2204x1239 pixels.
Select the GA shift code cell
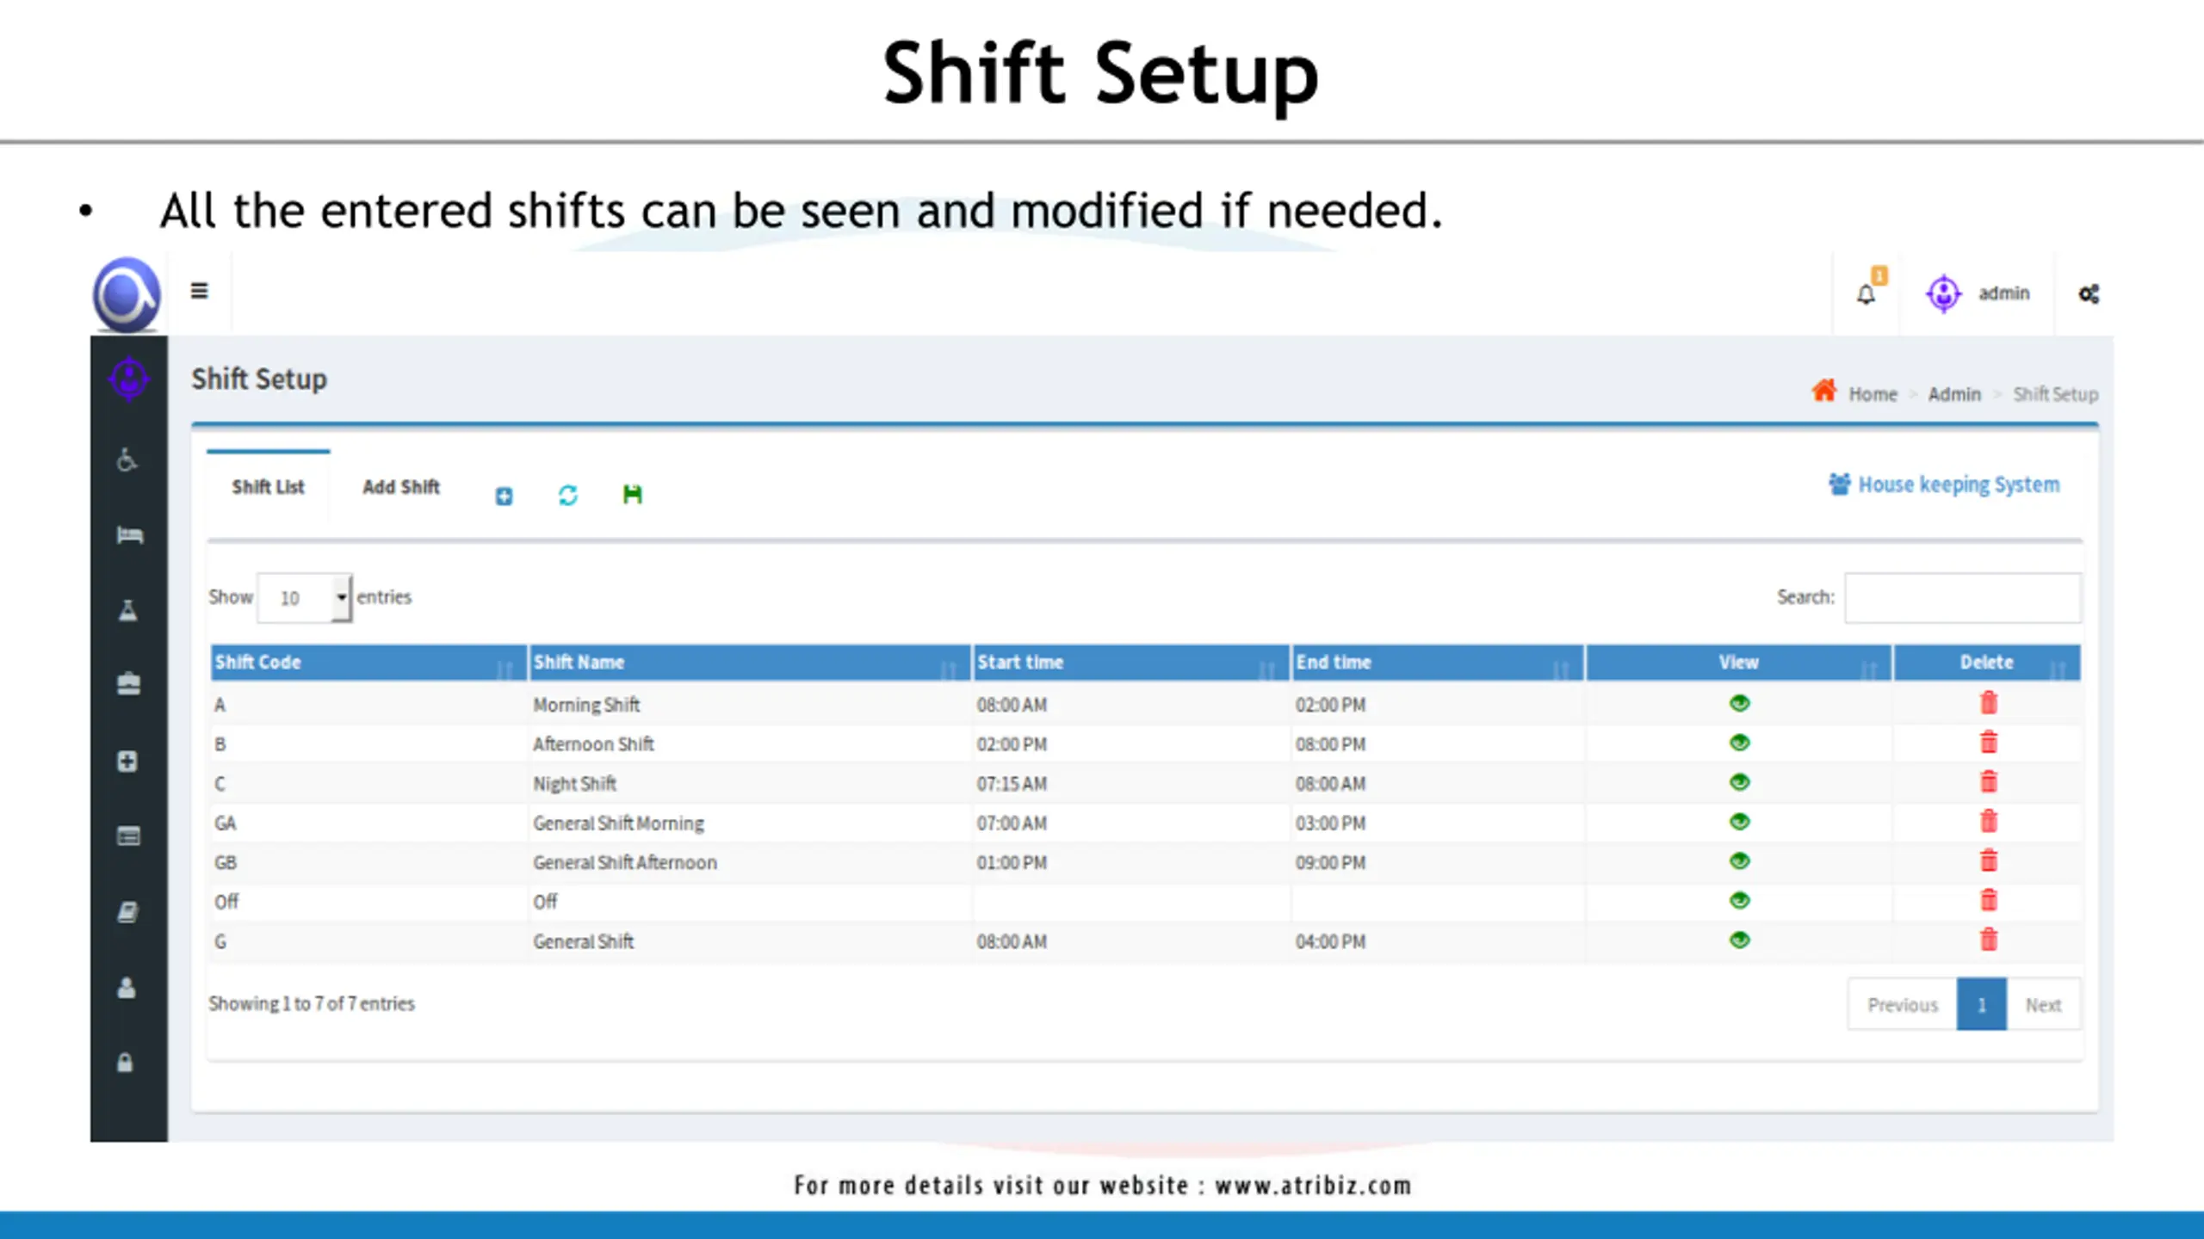[x=368, y=823]
